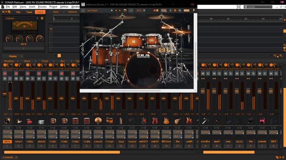Mute the KICK track

[5, 79]
